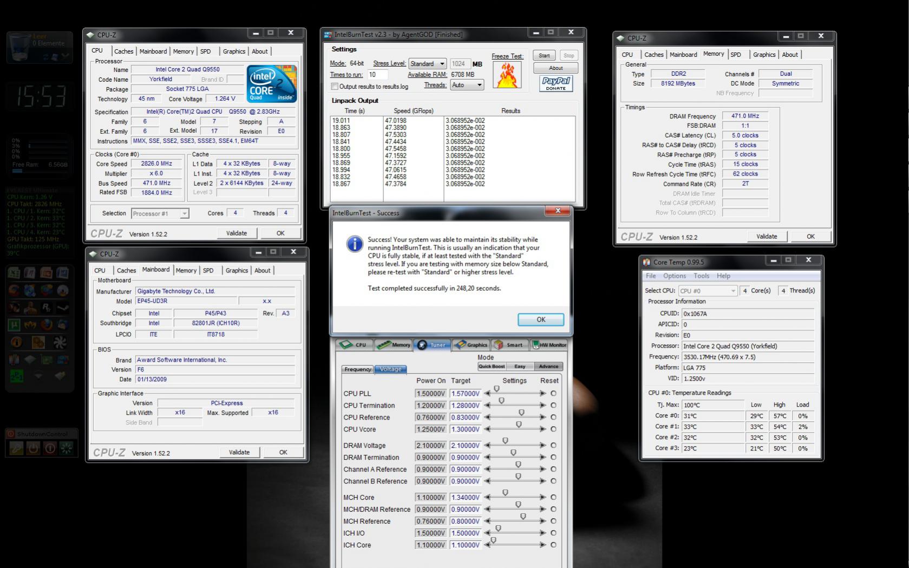
Task: Open the Processor #1 selection dropdown in CPU-Z
Action: click(160, 214)
